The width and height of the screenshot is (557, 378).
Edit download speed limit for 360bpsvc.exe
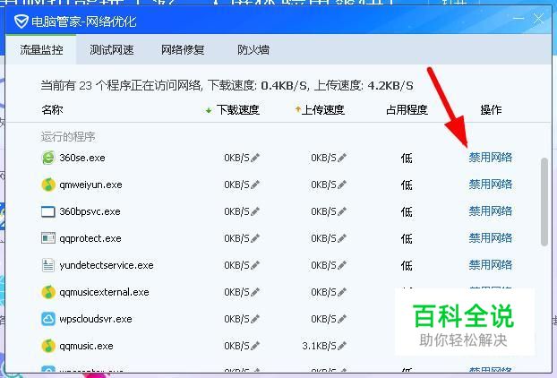pyautogui.click(x=255, y=211)
